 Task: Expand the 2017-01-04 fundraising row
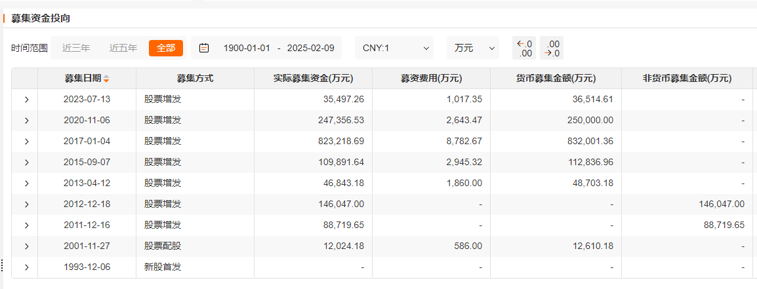(x=26, y=142)
